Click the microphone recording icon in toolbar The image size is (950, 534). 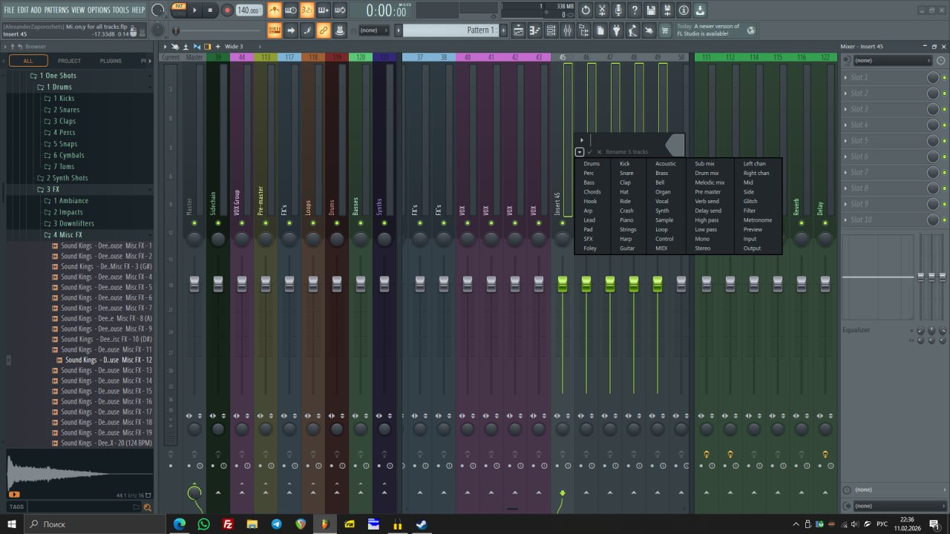[x=618, y=10]
